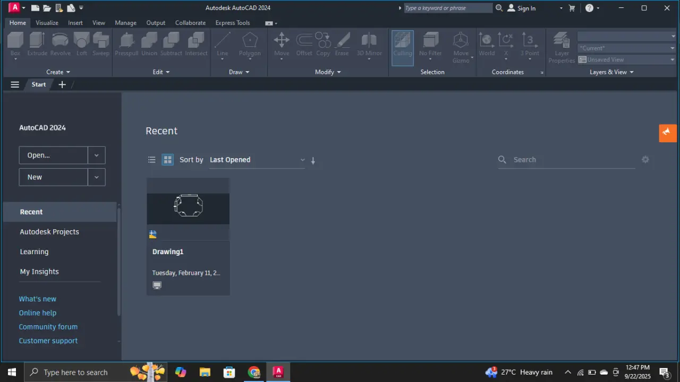Open the Sort by Last Opened dropdown

[257, 160]
